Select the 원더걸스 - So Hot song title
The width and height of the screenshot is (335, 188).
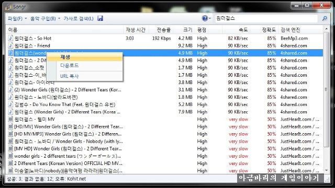pos(33,38)
